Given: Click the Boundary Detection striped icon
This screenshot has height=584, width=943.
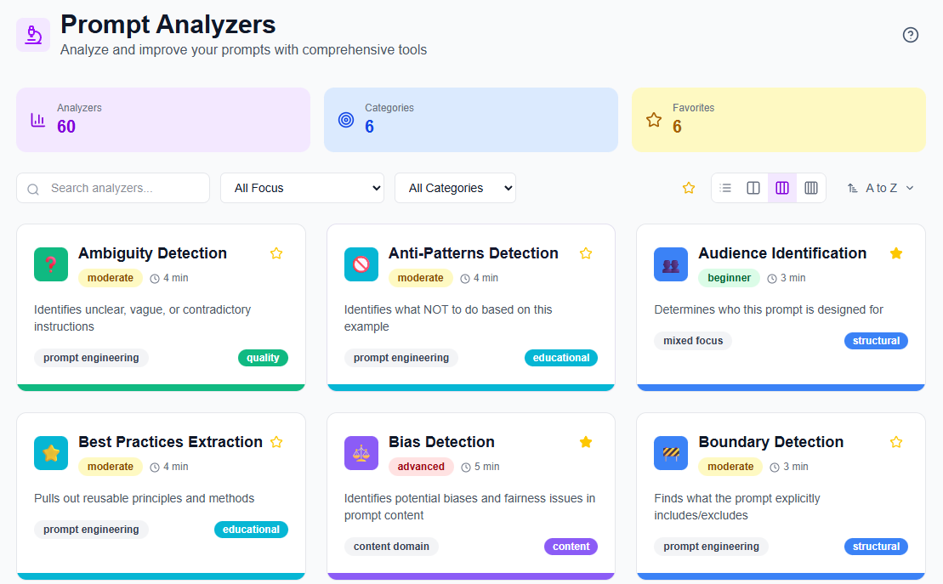Looking at the screenshot, I should (x=671, y=453).
